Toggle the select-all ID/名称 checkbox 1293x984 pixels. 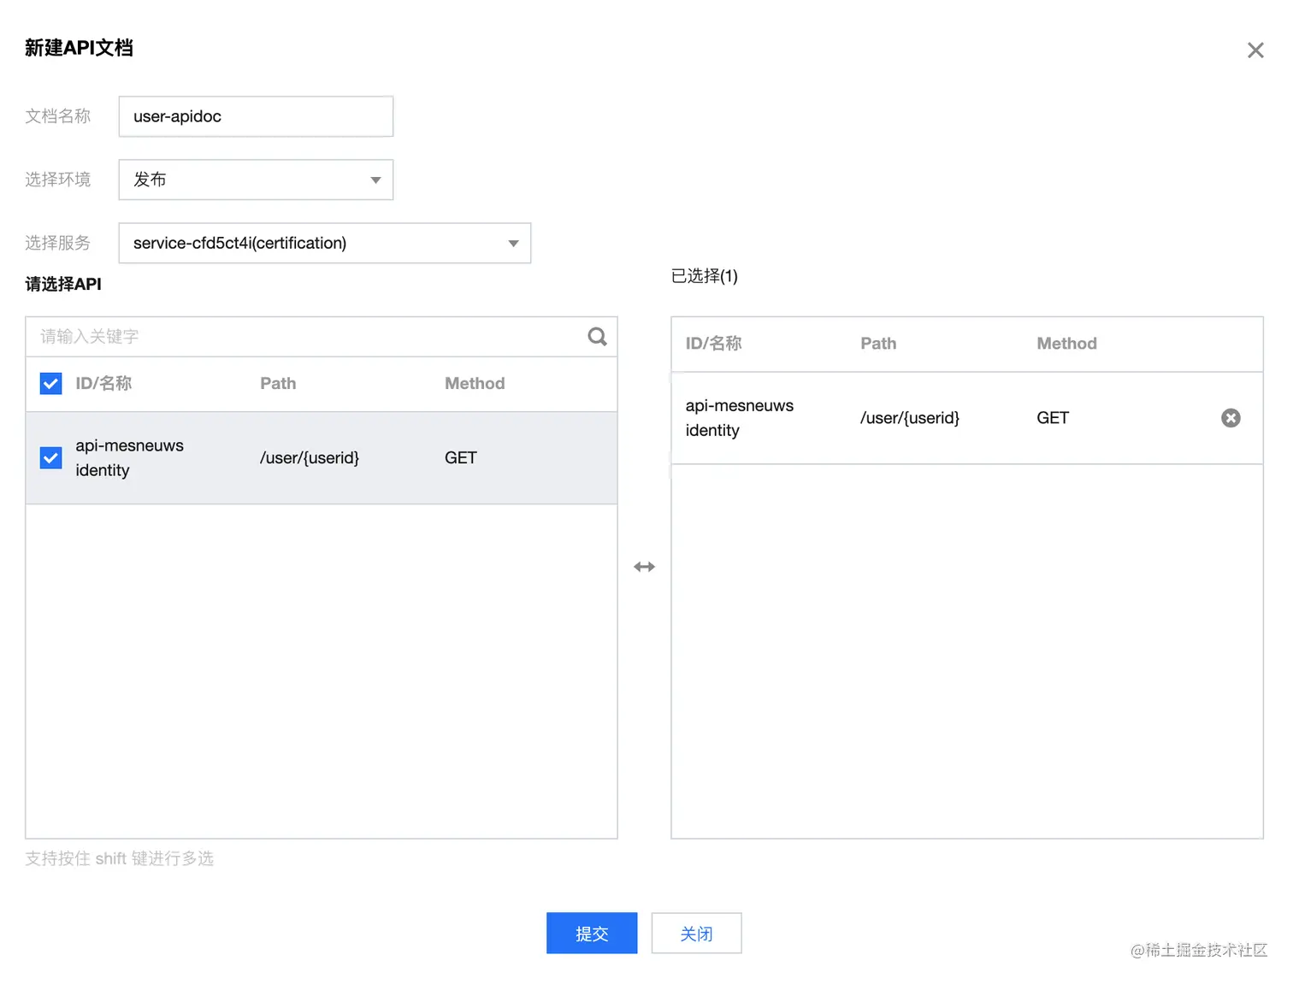point(51,384)
